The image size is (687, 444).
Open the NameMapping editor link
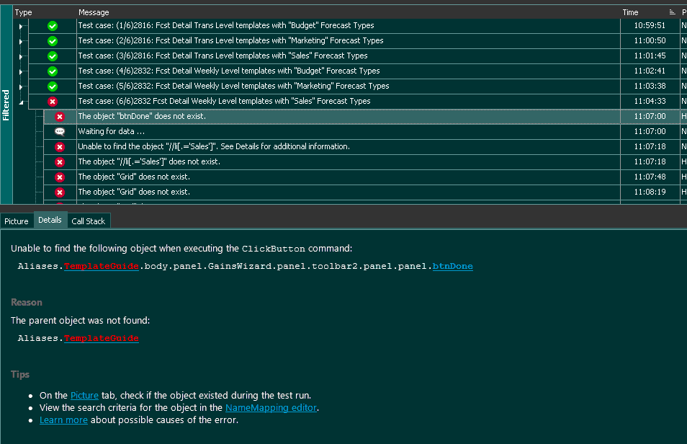pos(271,408)
